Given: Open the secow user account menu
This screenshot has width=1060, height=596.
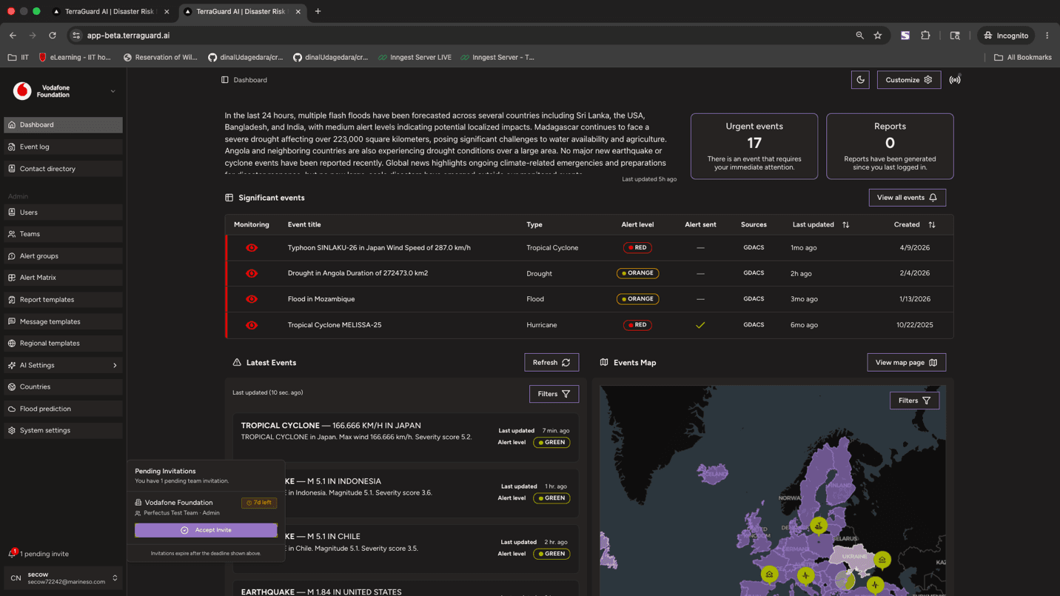Looking at the screenshot, I should coord(64,578).
